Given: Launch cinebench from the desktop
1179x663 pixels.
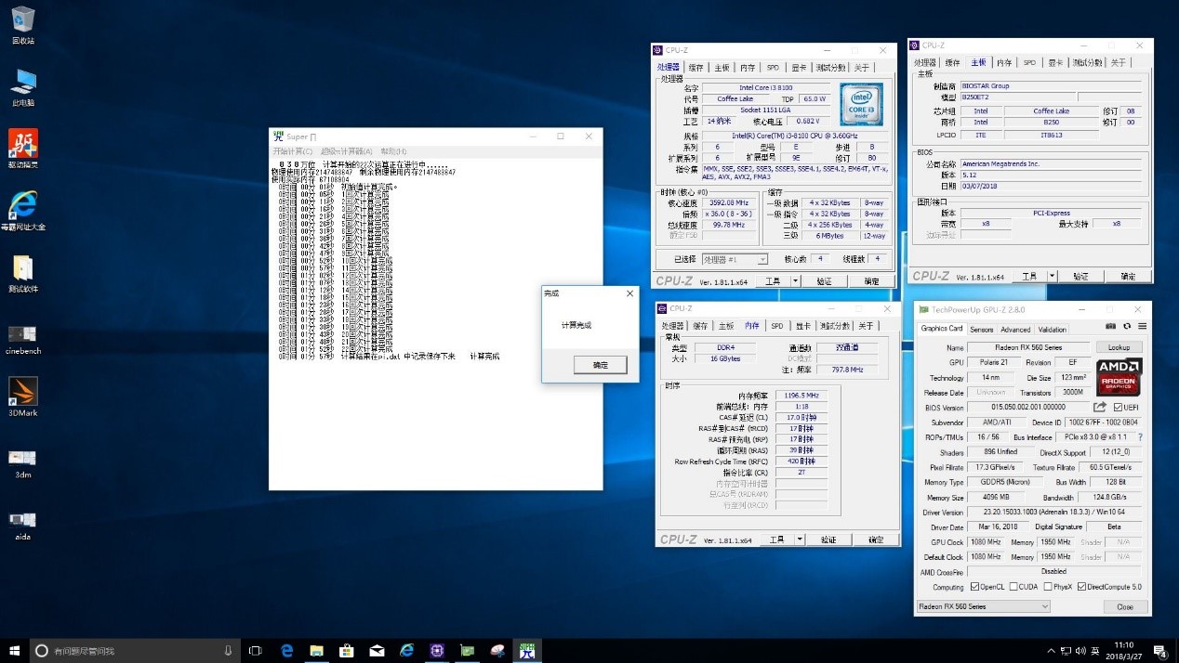Looking at the screenshot, I should pyautogui.click(x=22, y=336).
